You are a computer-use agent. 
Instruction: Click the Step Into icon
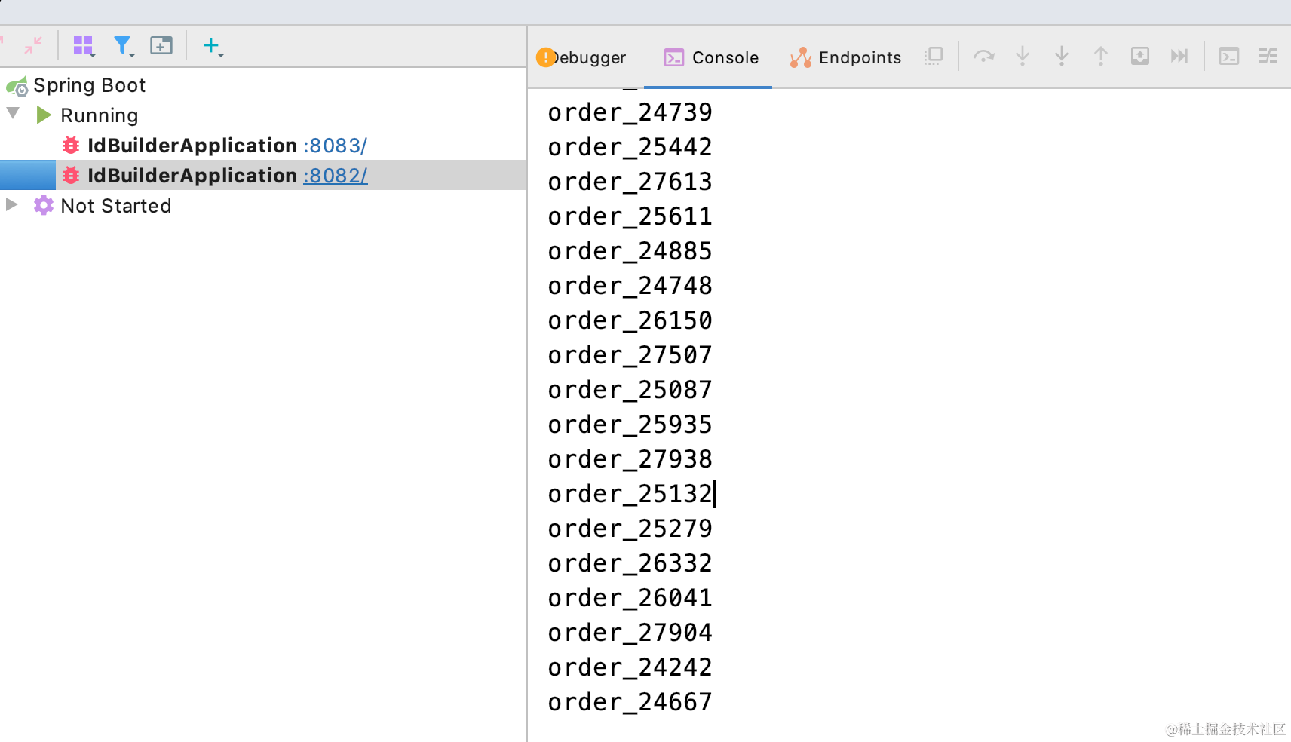click(x=1023, y=56)
